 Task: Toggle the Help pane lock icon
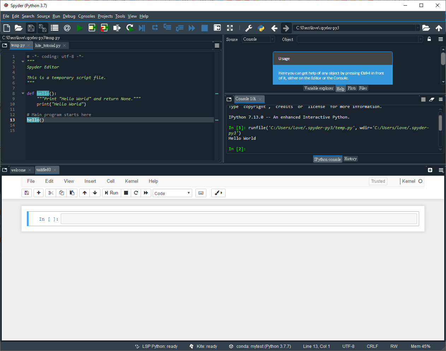429,39
